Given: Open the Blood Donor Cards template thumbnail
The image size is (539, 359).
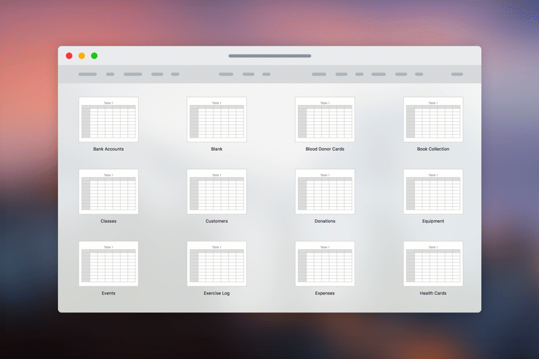Looking at the screenshot, I should [x=325, y=119].
